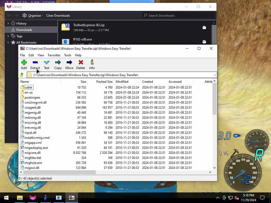Select csiagent.dll file row
The height and width of the screenshot is (203, 271).
click(116, 107)
